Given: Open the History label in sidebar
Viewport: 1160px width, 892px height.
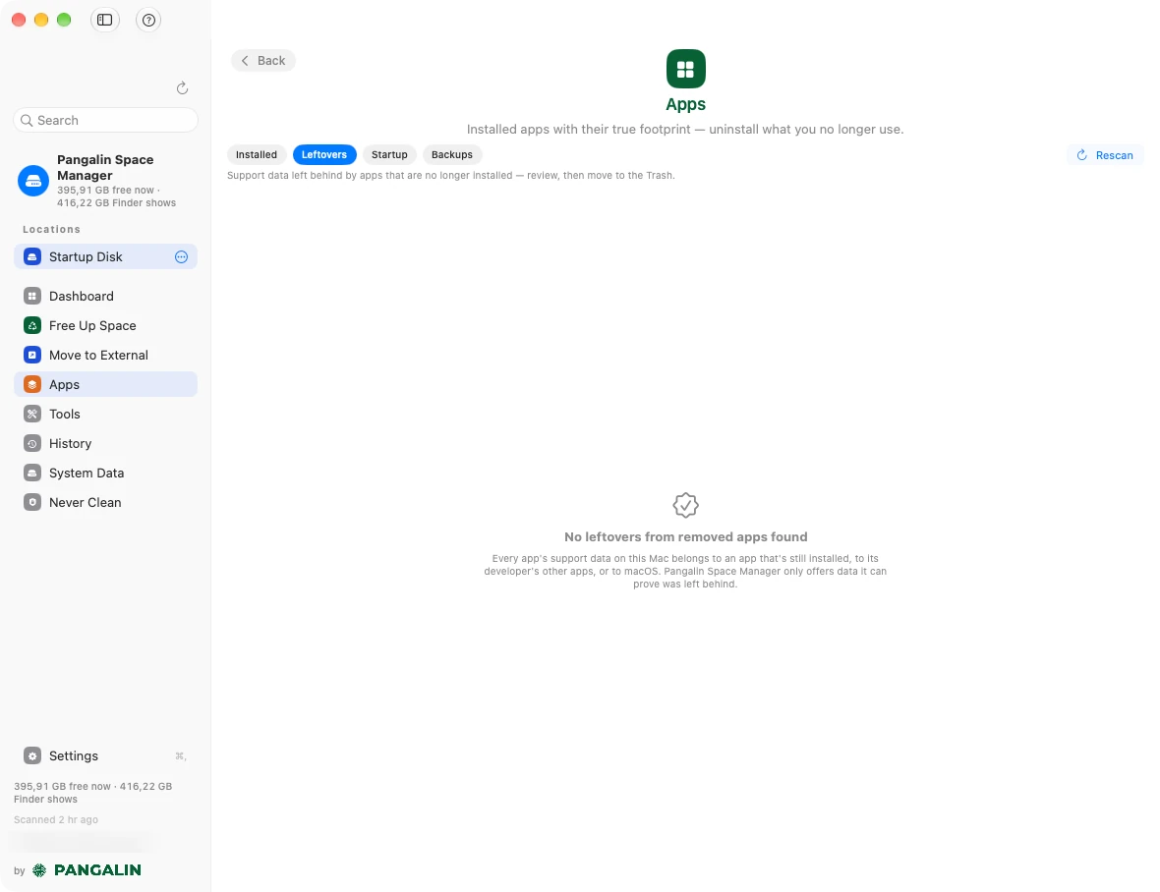Looking at the screenshot, I should 70,444.
